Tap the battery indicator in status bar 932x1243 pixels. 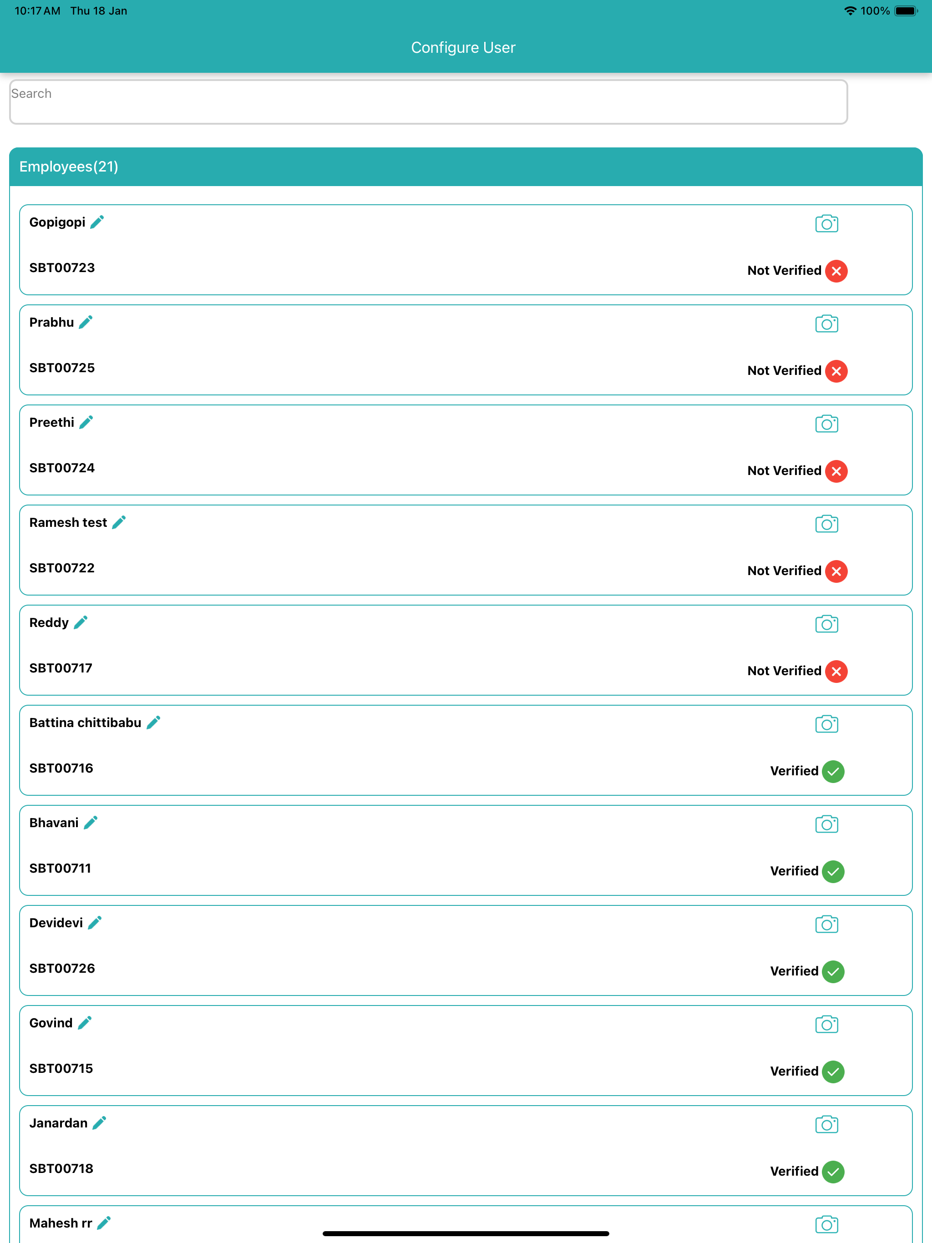pyautogui.click(x=906, y=10)
